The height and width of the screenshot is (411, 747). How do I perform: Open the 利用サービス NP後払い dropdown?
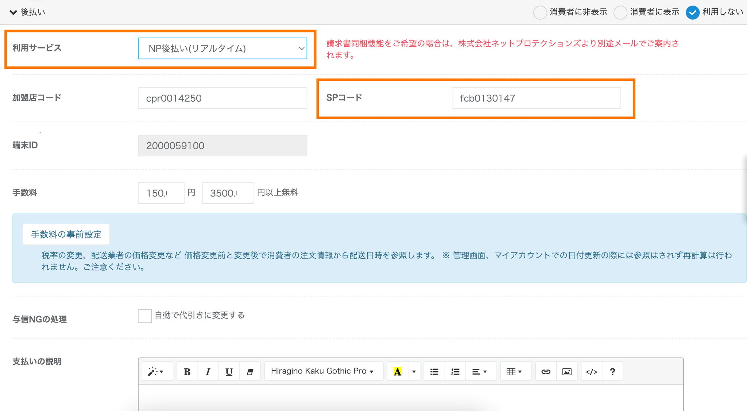[x=222, y=48]
